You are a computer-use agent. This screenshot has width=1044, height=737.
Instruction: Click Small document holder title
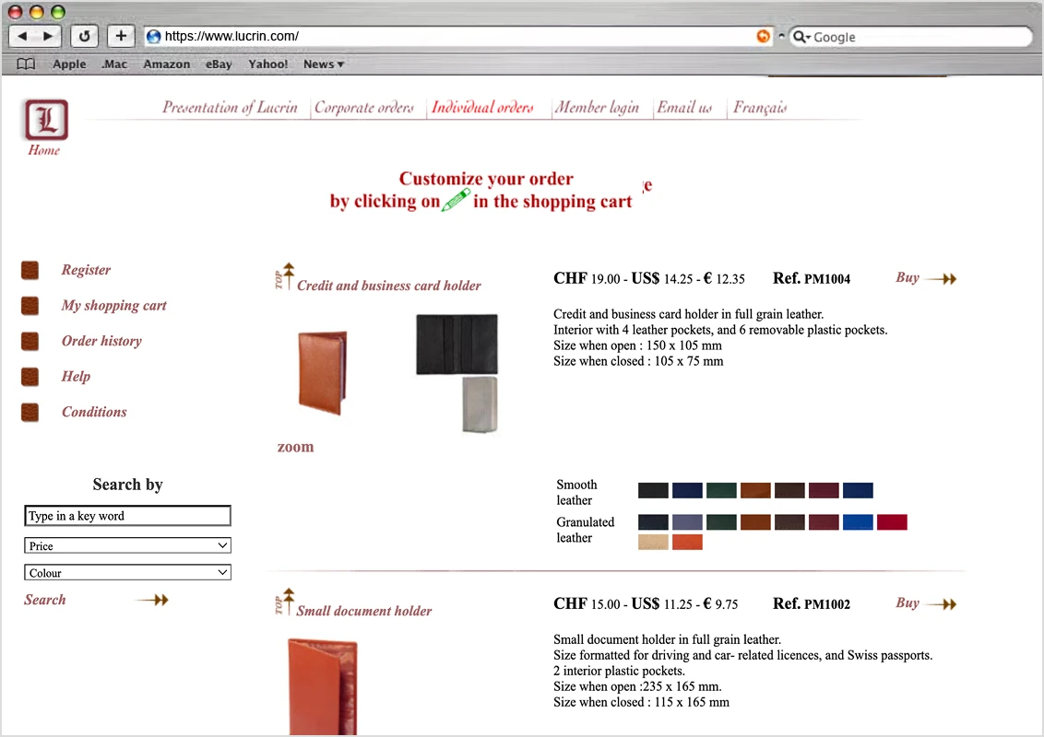click(364, 611)
